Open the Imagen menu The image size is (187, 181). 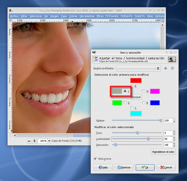point(55,16)
